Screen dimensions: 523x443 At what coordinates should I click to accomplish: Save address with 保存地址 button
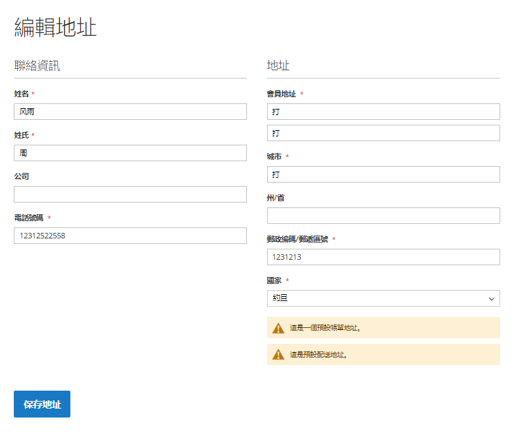(42, 404)
